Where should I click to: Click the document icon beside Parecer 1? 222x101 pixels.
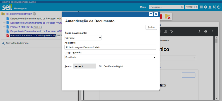pyautogui.click(x=8, y=27)
